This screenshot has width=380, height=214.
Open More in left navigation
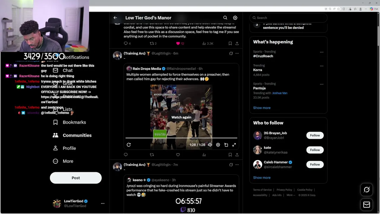(x=63, y=161)
